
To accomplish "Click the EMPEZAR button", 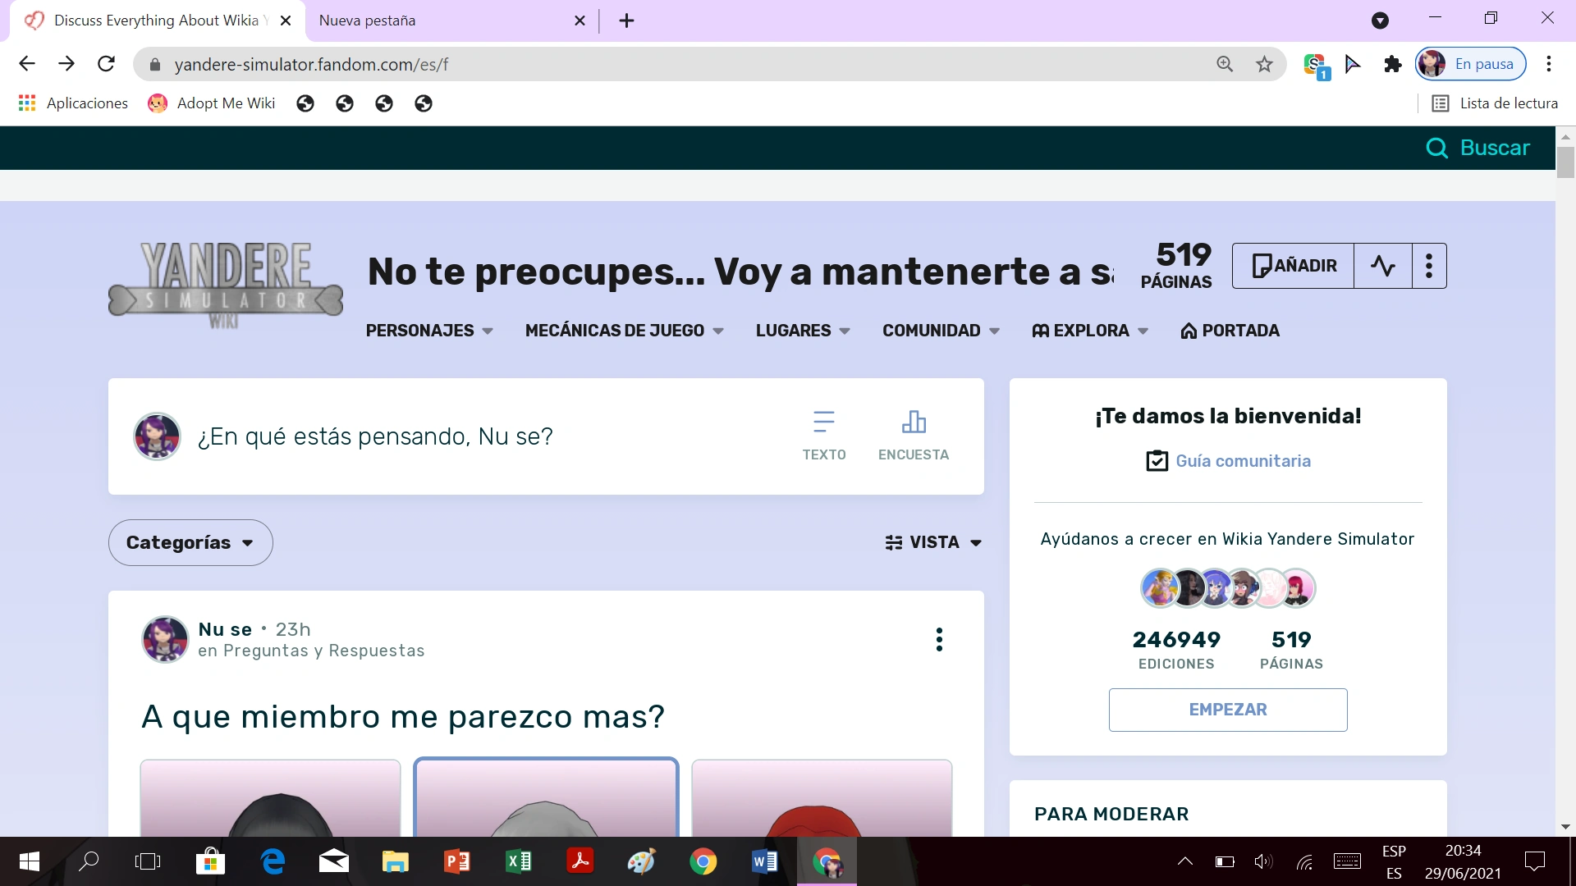I will point(1227,709).
